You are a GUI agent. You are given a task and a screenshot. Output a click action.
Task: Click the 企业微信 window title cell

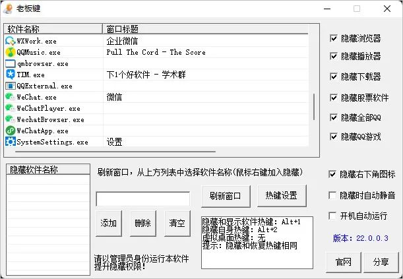(122, 41)
